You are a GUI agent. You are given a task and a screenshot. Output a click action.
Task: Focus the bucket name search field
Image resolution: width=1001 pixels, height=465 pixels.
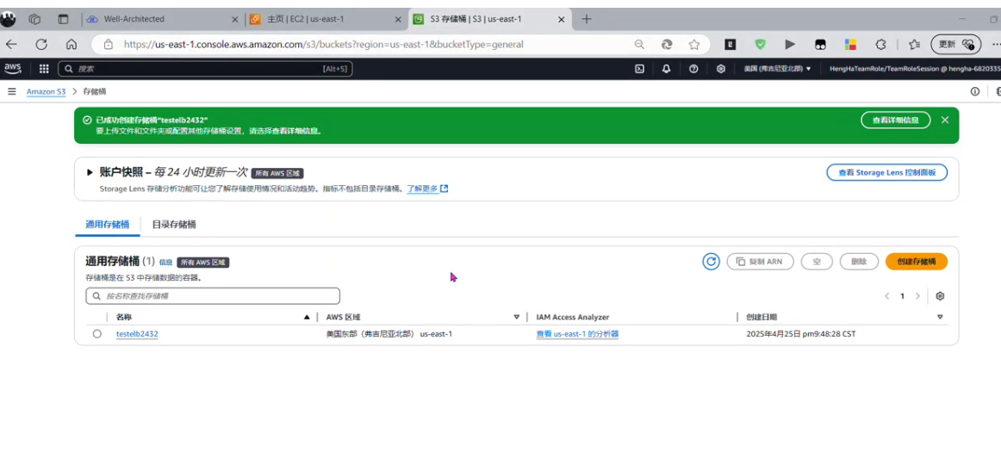[x=213, y=296]
